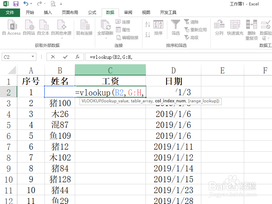Switch to Home (开始) ribbon tab
The height and width of the screenshot is (204, 272).
pos(30,13)
